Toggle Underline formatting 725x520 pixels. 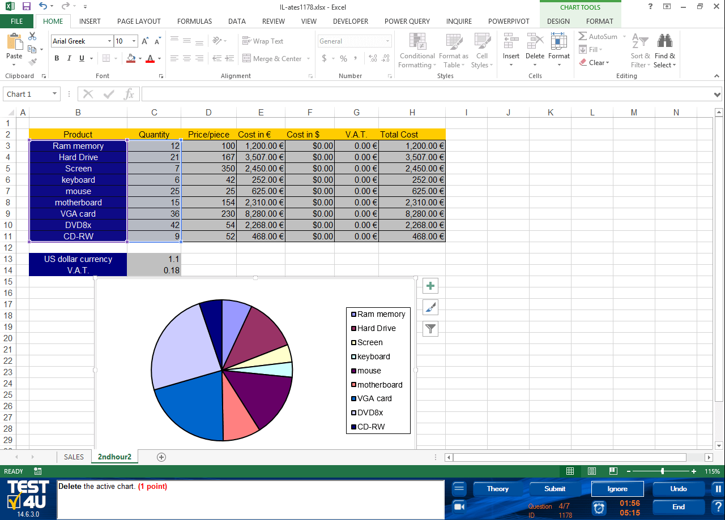pyautogui.click(x=82, y=58)
